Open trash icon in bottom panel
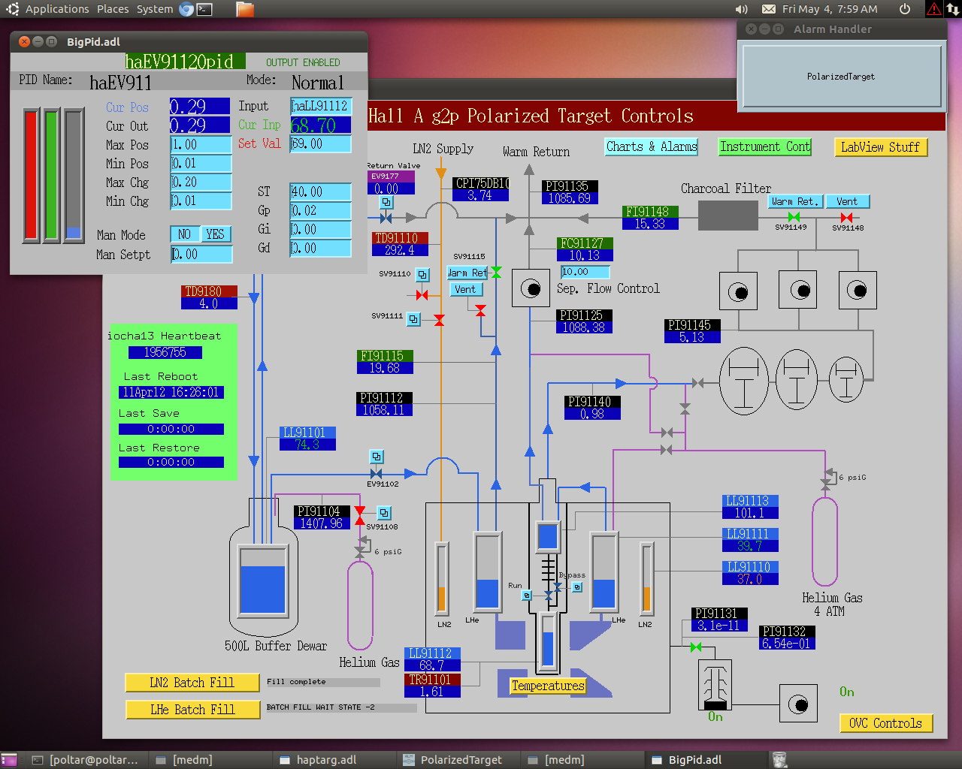962x769 pixels. 779,760
